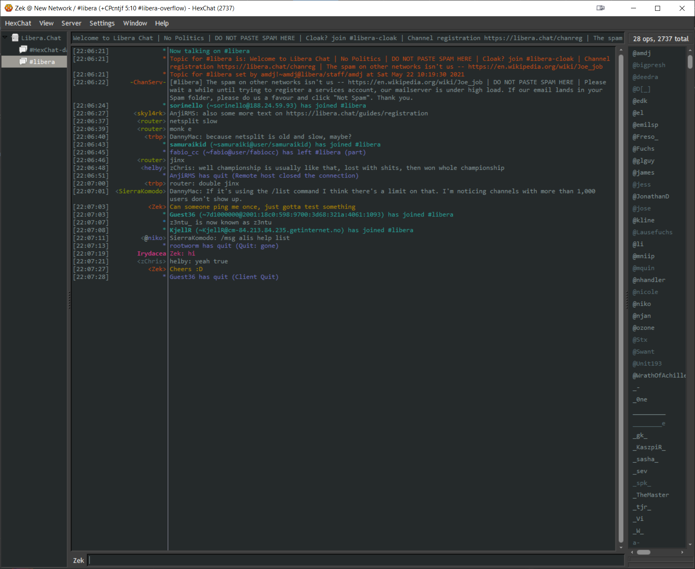Select user @Fuchs in user list
695x569 pixels.
point(656,149)
